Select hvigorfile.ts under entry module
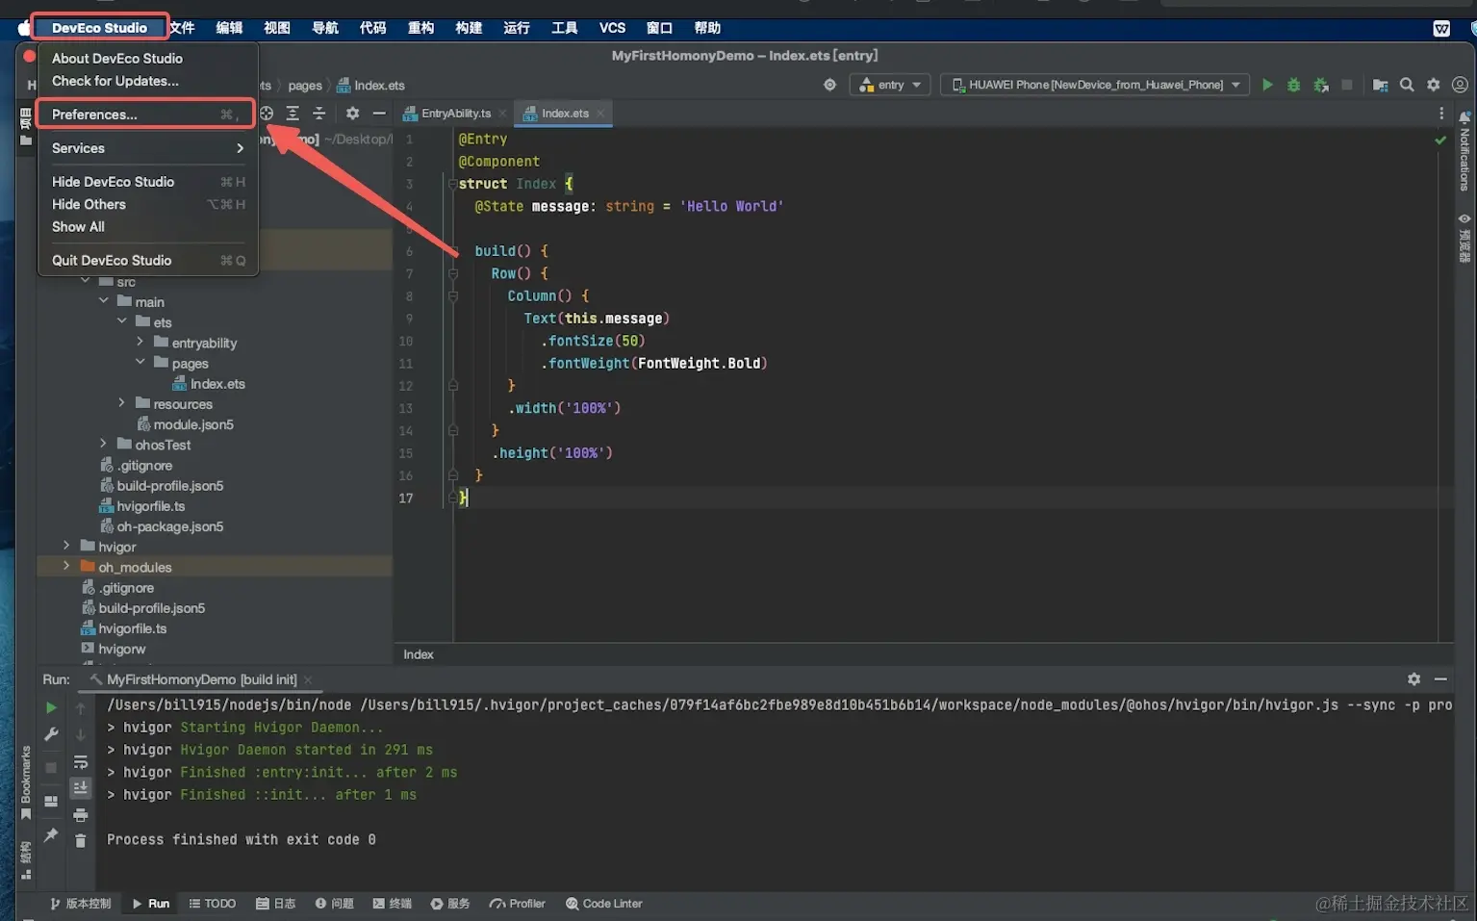The height and width of the screenshot is (921, 1477). click(x=142, y=506)
